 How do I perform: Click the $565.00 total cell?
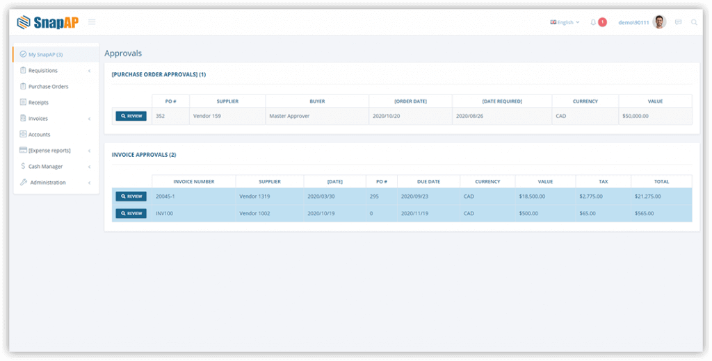(x=662, y=213)
